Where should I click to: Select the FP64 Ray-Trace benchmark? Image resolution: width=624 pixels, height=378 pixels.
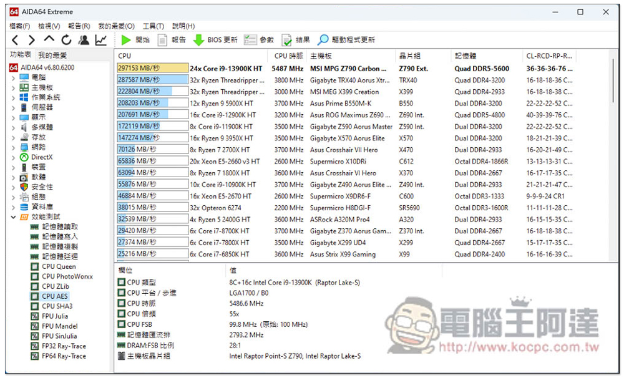(x=59, y=356)
